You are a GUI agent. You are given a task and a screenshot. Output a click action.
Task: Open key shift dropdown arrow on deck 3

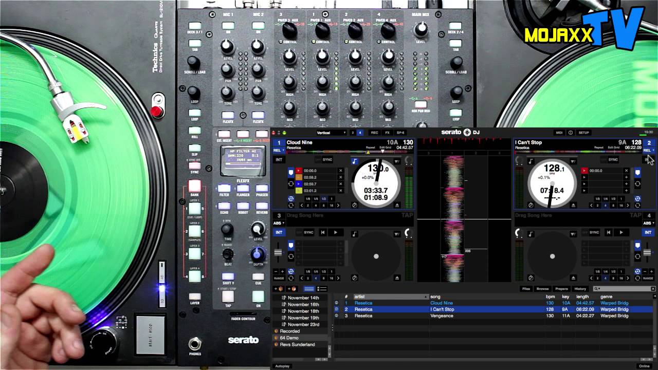point(397,234)
